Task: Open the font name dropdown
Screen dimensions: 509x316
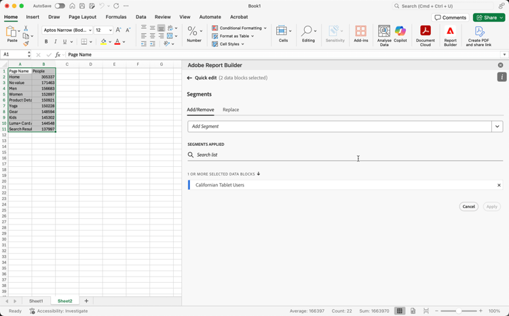Action: [90, 30]
